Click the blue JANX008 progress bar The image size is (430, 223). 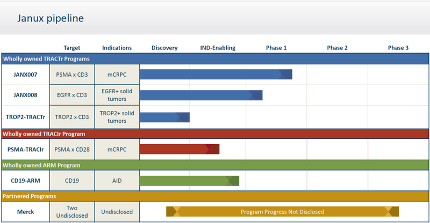click(201, 95)
